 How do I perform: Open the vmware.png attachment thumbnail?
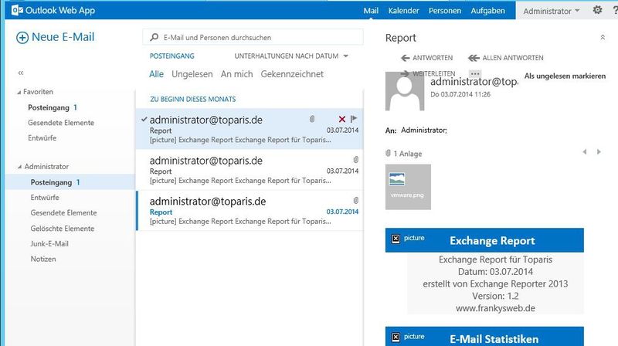(408, 187)
